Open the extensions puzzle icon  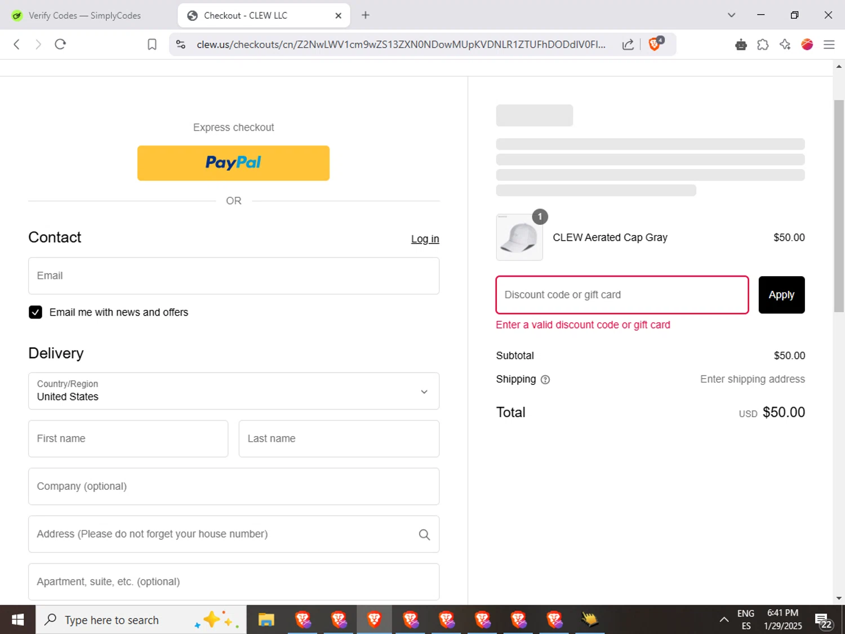click(763, 45)
